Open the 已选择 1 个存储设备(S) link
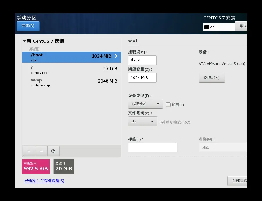Screen dimensions: 262x201 (x=44, y=181)
